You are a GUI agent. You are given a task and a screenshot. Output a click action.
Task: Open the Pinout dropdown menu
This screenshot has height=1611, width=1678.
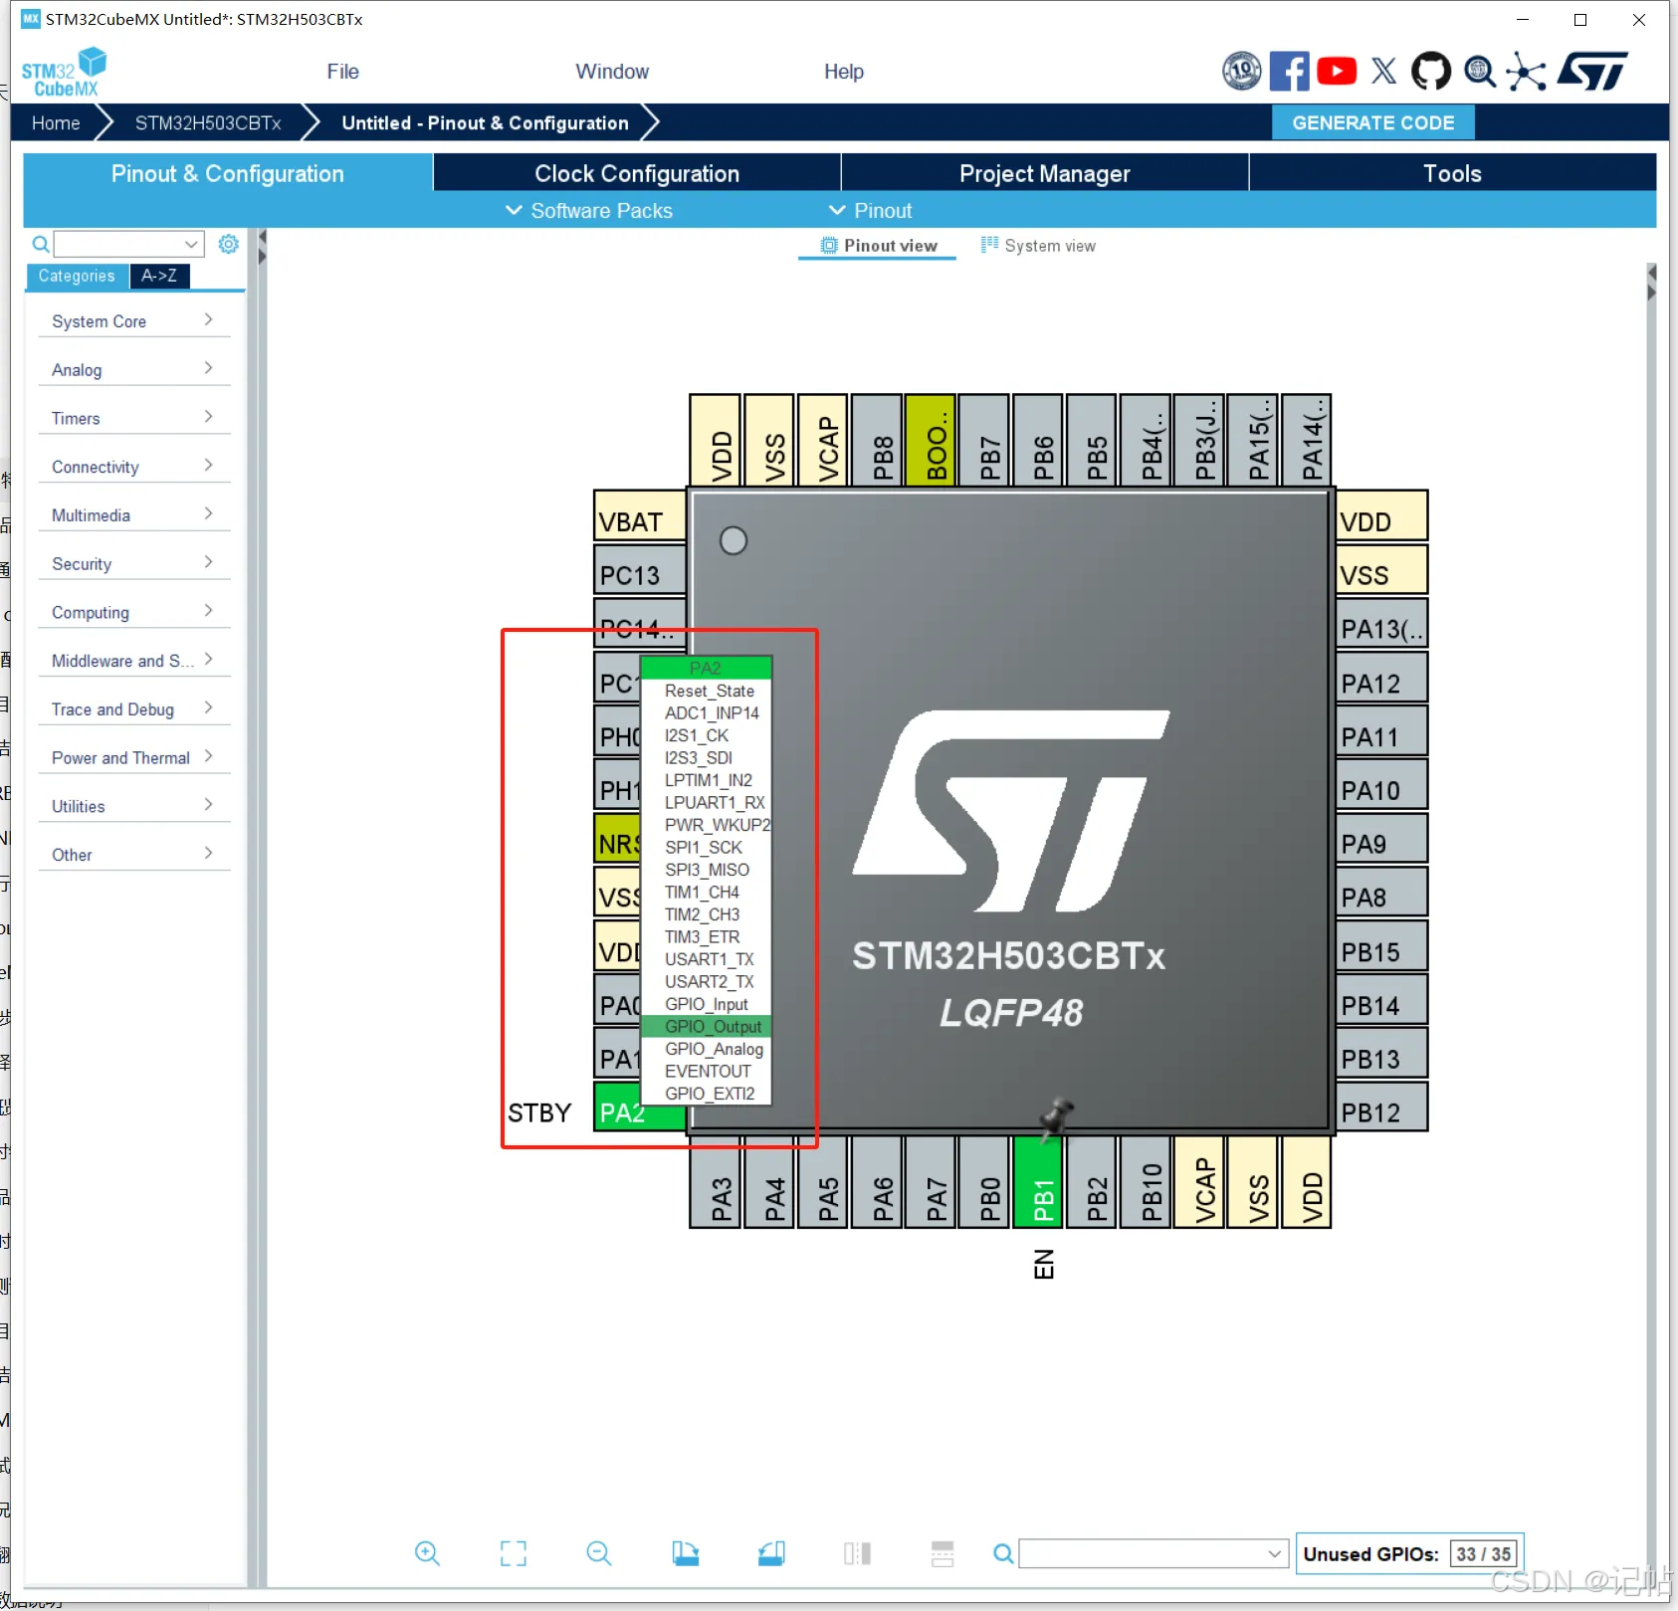(x=870, y=211)
